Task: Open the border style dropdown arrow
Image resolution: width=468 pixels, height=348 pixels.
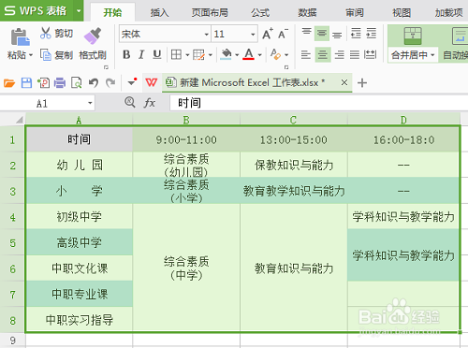Action: (x=187, y=55)
